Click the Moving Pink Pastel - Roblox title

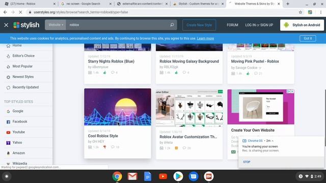(x=255, y=62)
